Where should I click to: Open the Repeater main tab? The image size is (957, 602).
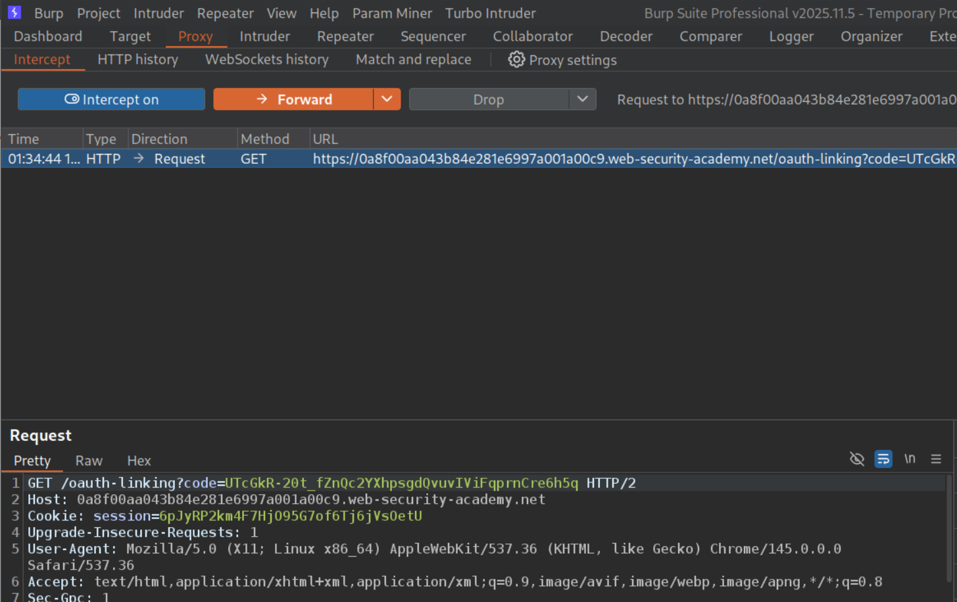pyautogui.click(x=345, y=37)
